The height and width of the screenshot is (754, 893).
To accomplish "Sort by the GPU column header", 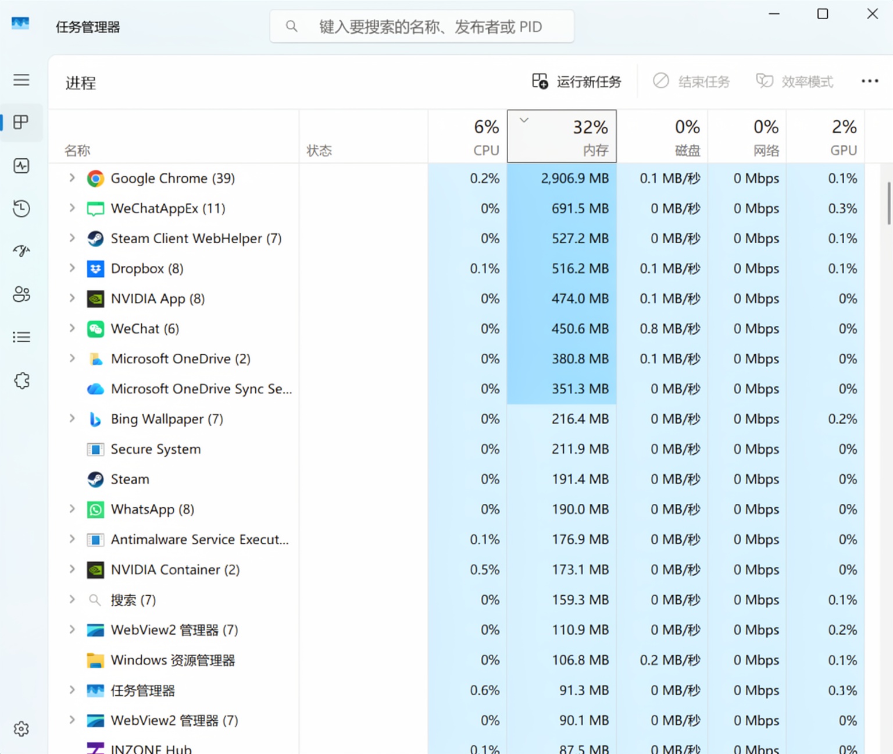I will click(825, 137).
